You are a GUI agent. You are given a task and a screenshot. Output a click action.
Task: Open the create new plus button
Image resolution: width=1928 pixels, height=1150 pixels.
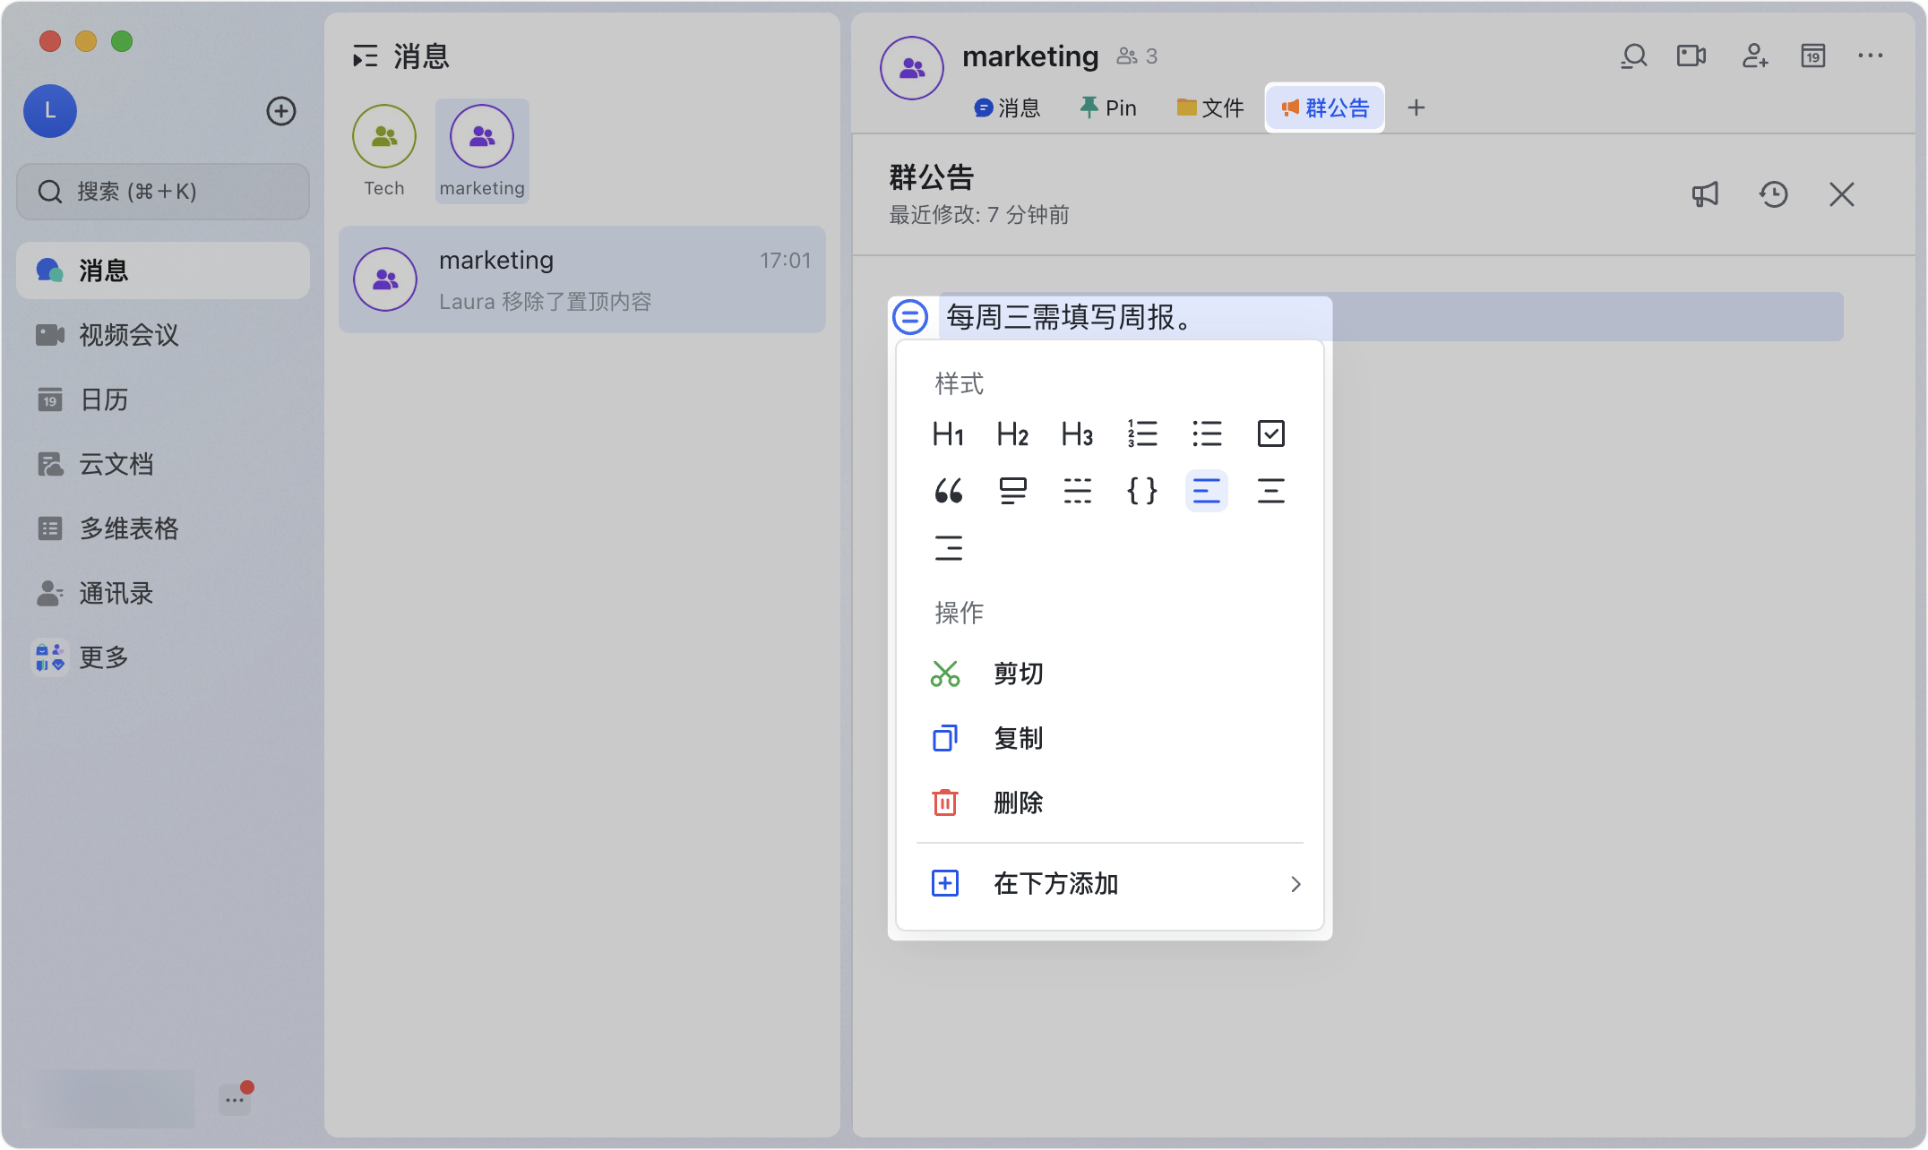tap(281, 111)
